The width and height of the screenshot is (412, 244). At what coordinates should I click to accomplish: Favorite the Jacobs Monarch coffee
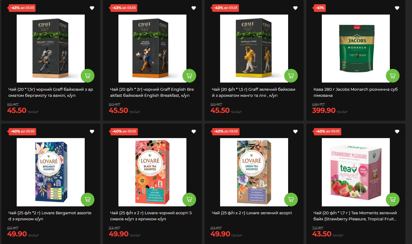397,8
